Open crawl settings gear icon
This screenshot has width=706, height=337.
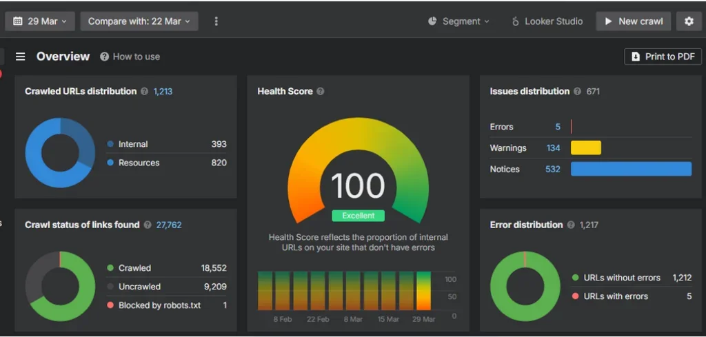point(689,21)
